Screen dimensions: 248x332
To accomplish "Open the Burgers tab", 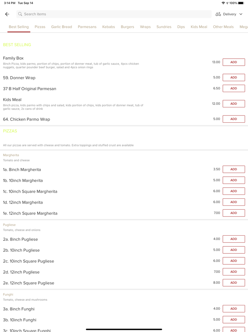I will tap(127, 27).
